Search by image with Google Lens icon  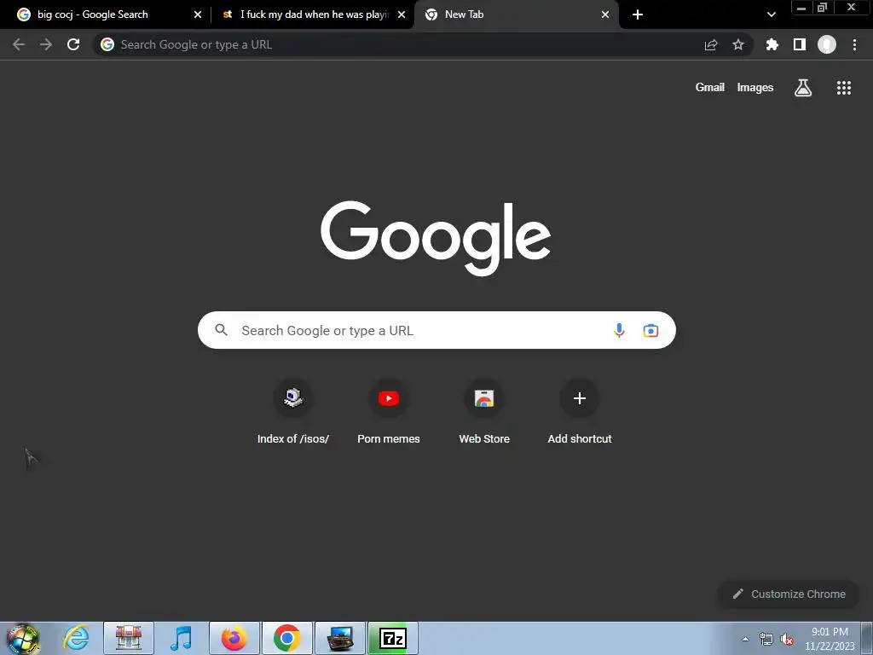pyautogui.click(x=650, y=330)
